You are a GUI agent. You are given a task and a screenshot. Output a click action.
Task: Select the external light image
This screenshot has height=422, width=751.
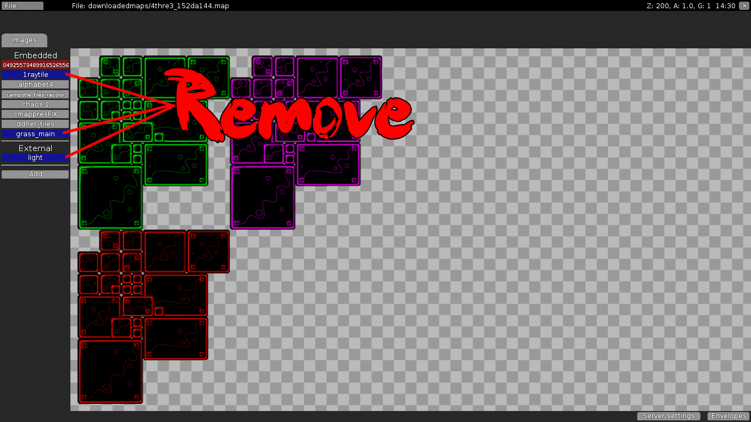click(x=35, y=158)
